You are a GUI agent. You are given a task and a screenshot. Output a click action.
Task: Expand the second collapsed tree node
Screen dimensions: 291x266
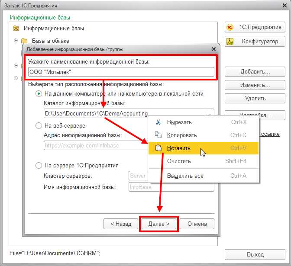pyautogui.click(x=16, y=66)
